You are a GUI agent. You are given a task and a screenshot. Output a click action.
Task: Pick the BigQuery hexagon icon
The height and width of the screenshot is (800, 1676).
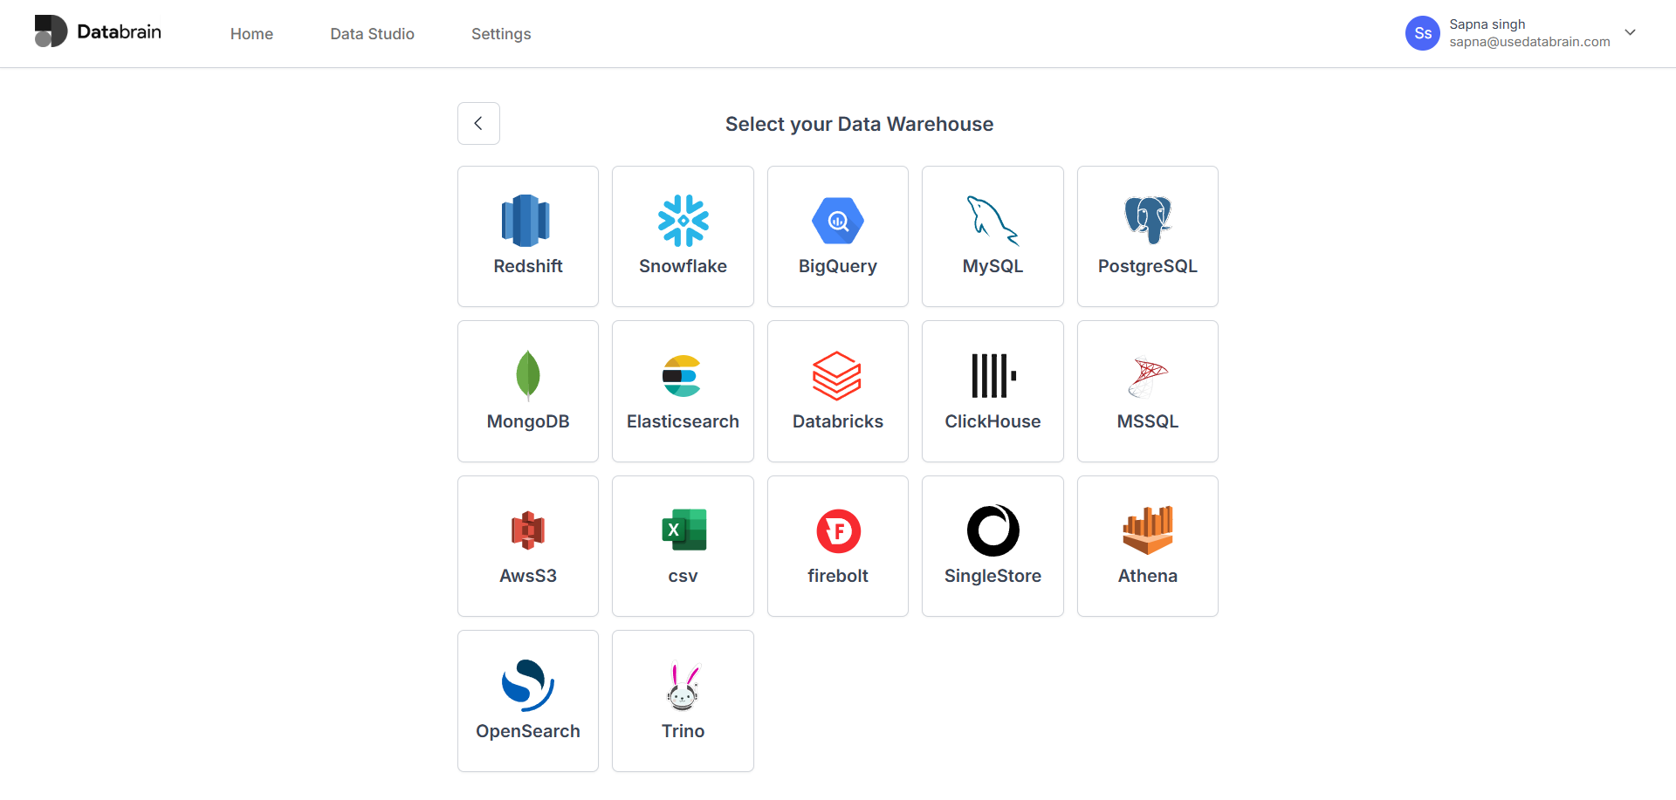[x=837, y=221]
